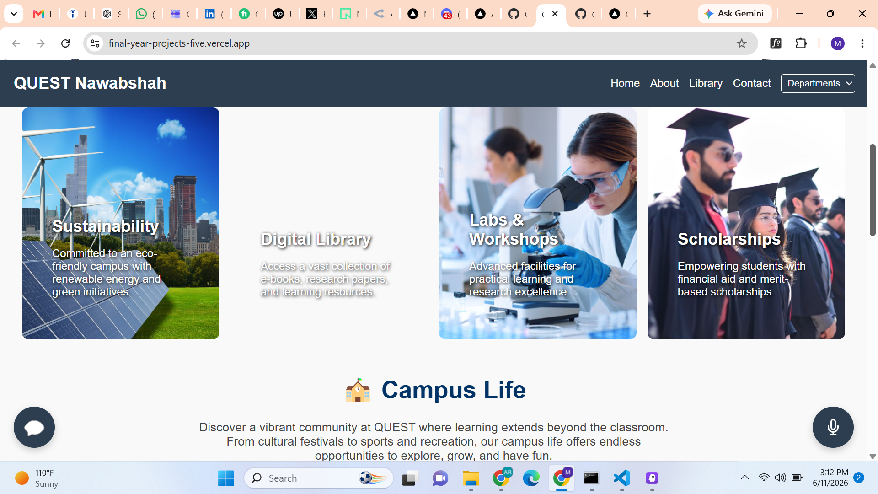Click the address bar URL
This screenshot has height=494, width=878.
pyautogui.click(x=179, y=43)
